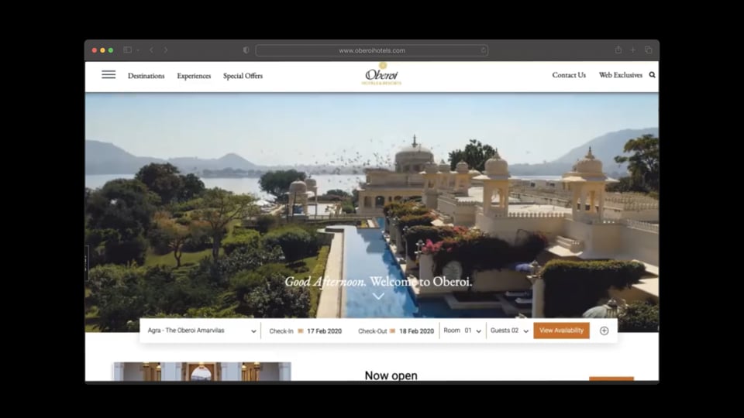Select the Check-Out date 18 Feb 2020
This screenshot has width=744, height=418.
(x=416, y=331)
